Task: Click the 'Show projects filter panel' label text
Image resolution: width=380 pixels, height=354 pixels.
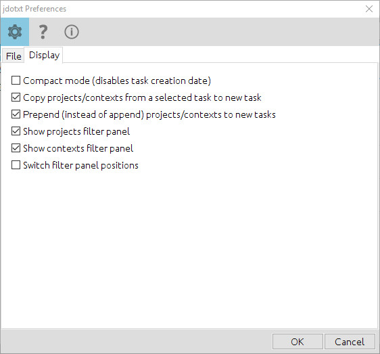Action: (x=76, y=131)
